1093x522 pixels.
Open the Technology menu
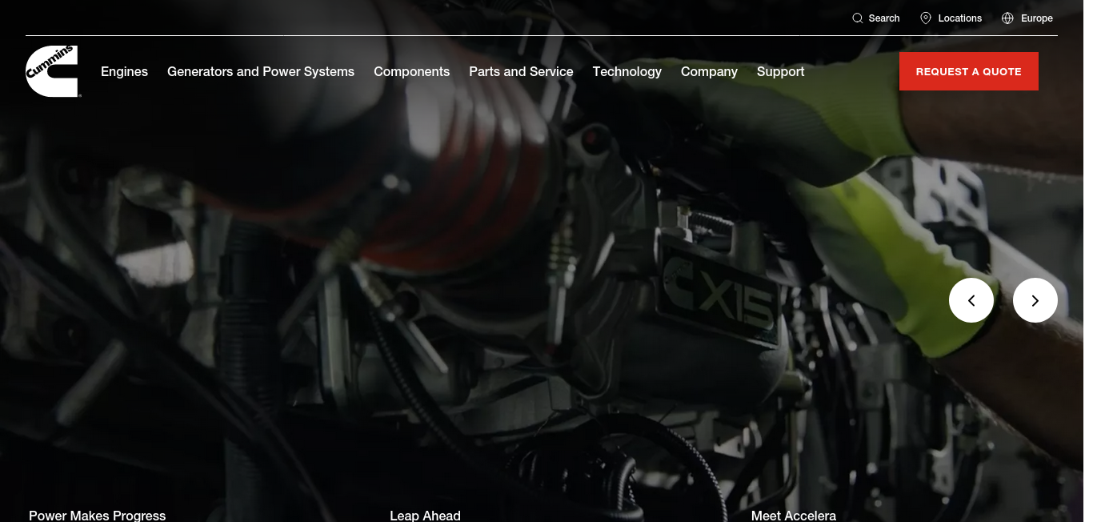(627, 71)
